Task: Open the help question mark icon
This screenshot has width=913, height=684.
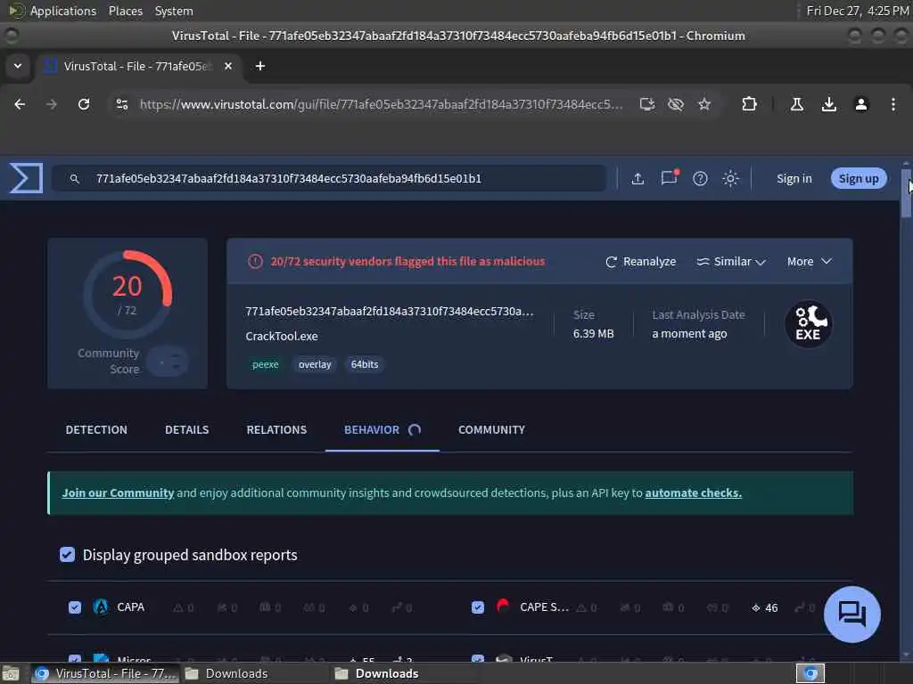Action: (x=700, y=178)
